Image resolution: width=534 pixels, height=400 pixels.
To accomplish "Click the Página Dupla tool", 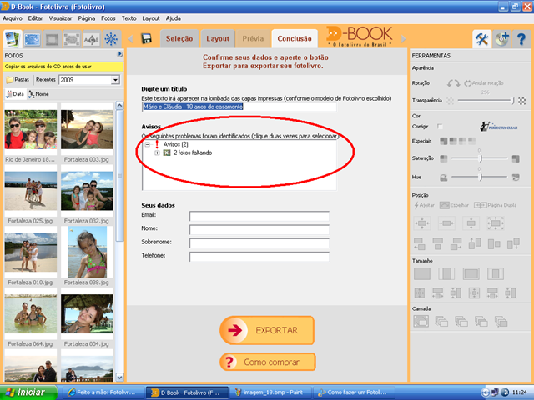I will 496,205.
